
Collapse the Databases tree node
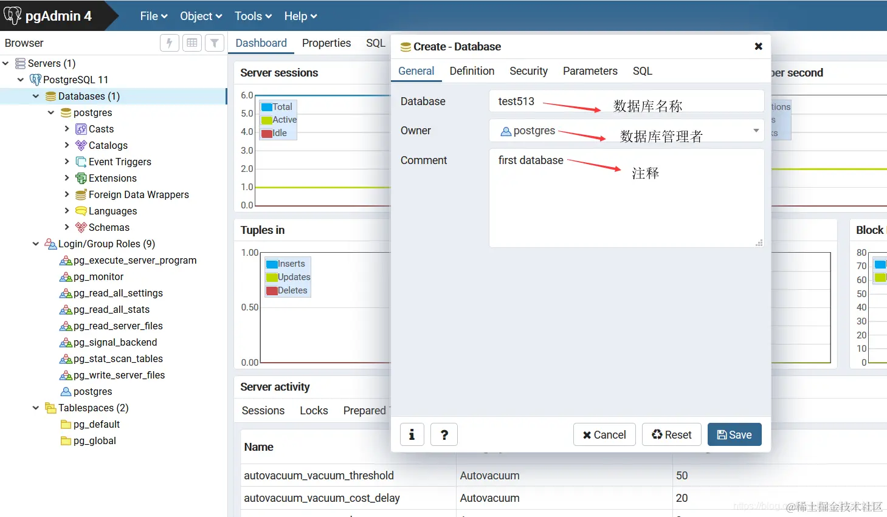click(35, 96)
